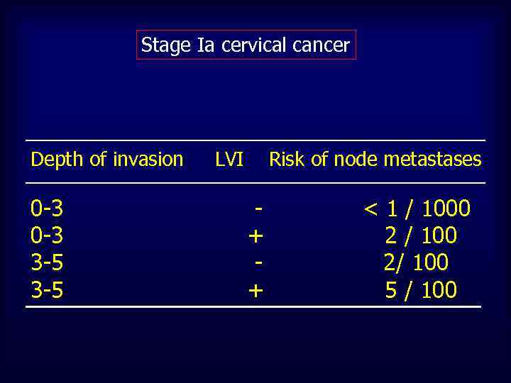This screenshot has width=511, height=383.
Task: Select the "Risk of node metastases" header
Action: point(375,160)
